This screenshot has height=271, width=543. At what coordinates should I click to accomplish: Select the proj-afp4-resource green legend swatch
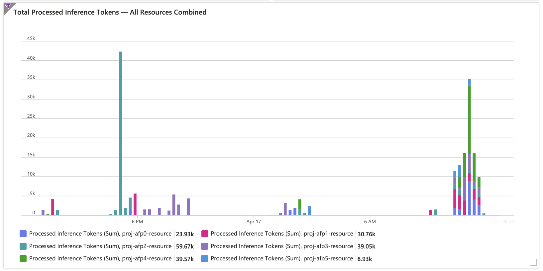click(x=23, y=258)
